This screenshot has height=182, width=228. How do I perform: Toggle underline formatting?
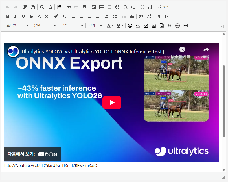(x=23, y=16)
